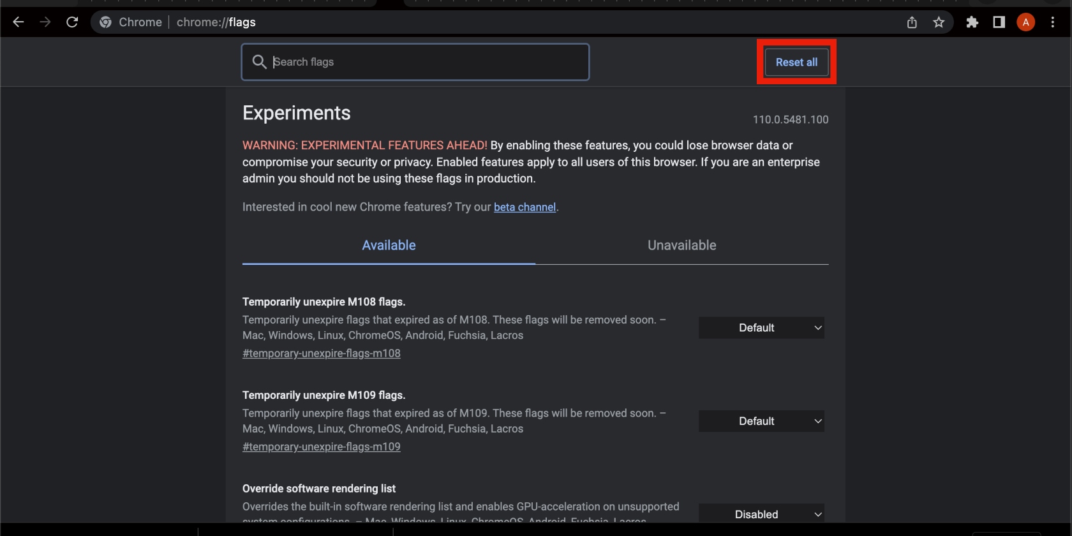The width and height of the screenshot is (1072, 536).
Task: Click the Experiments heading
Action: [x=297, y=113]
